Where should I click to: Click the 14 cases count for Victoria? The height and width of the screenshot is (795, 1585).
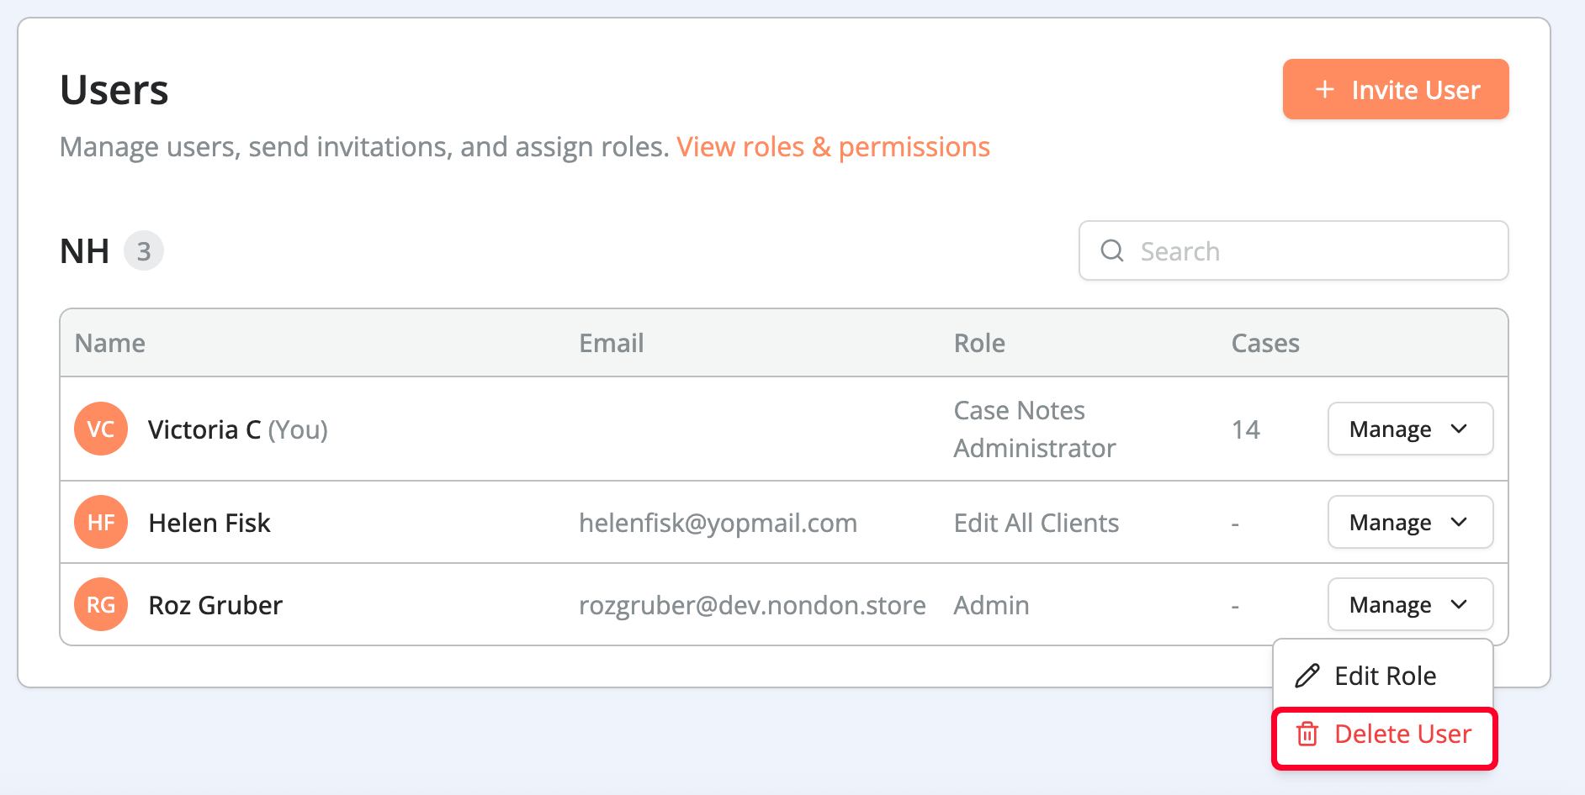pyautogui.click(x=1246, y=429)
